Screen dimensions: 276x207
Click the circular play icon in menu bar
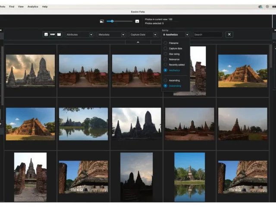point(267,7)
